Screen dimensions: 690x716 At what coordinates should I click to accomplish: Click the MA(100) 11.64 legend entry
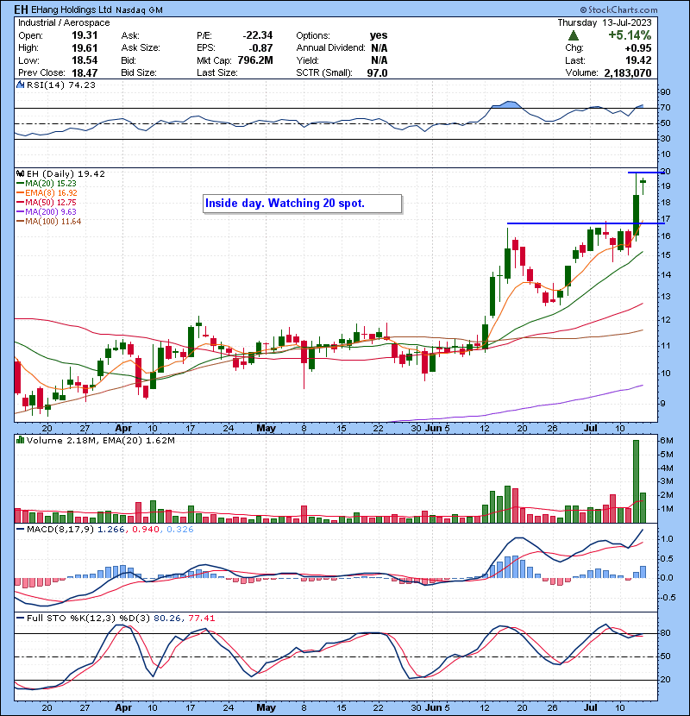(49, 222)
